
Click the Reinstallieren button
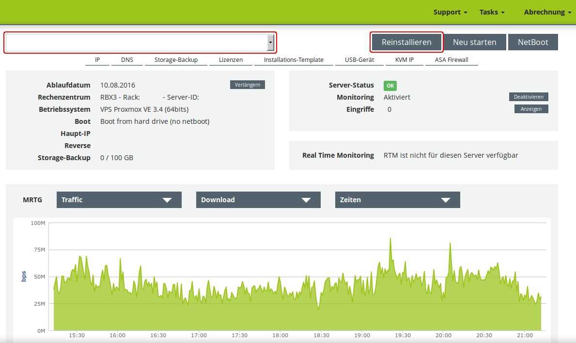coord(406,42)
